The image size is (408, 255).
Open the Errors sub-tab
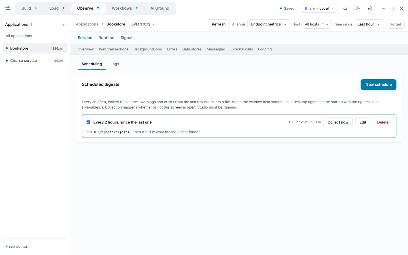pos(172,49)
